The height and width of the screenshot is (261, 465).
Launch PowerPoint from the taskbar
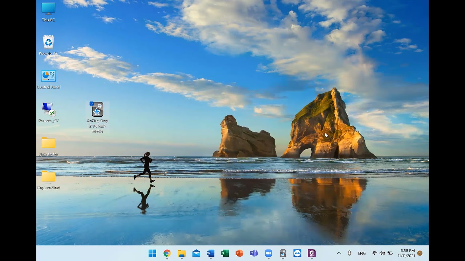tap(239, 253)
